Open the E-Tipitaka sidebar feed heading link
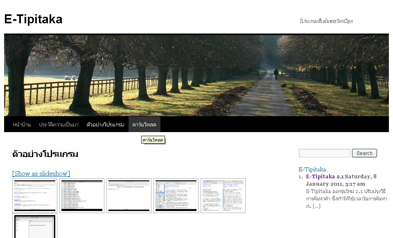Viewport: 393px width, 238px height. [312, 169]
